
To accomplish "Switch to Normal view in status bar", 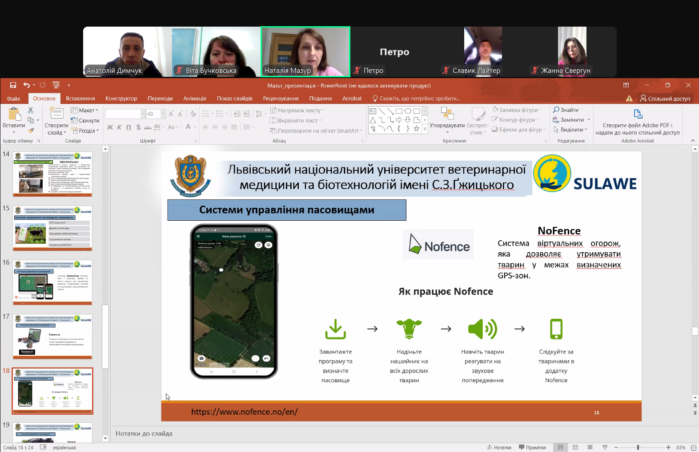I will pos(560,447).
